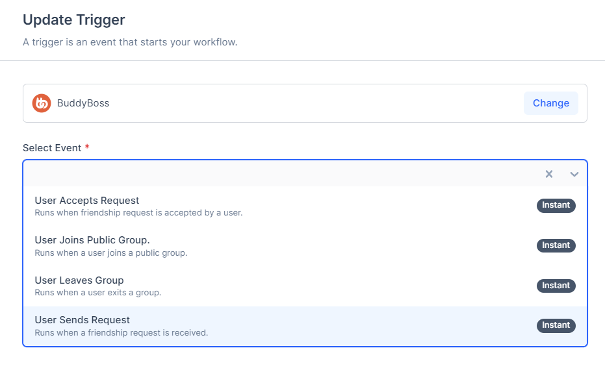Click Instant badge on User Joins Public Group
The image size is (605, 370).
pyautogui.click(x=556, y=245)
